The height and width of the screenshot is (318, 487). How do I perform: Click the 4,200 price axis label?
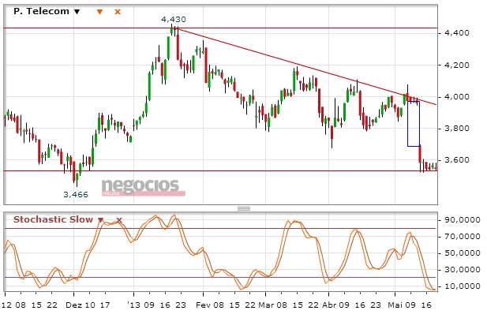tap(457, 65)
